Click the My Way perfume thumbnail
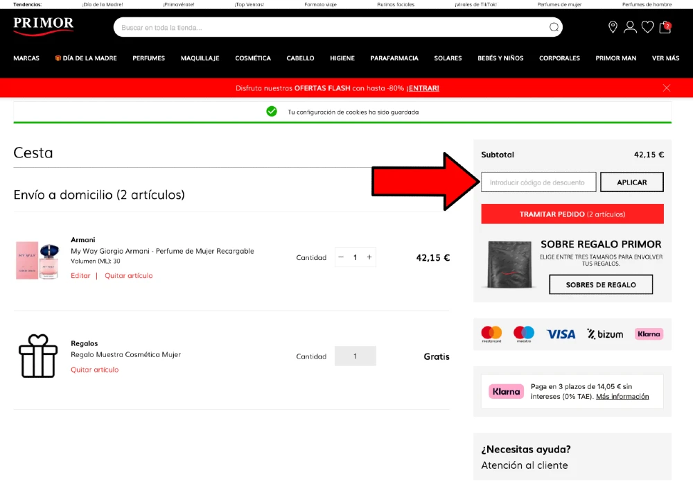The width and height of the screenshot is (693, 491). (37, 261)
